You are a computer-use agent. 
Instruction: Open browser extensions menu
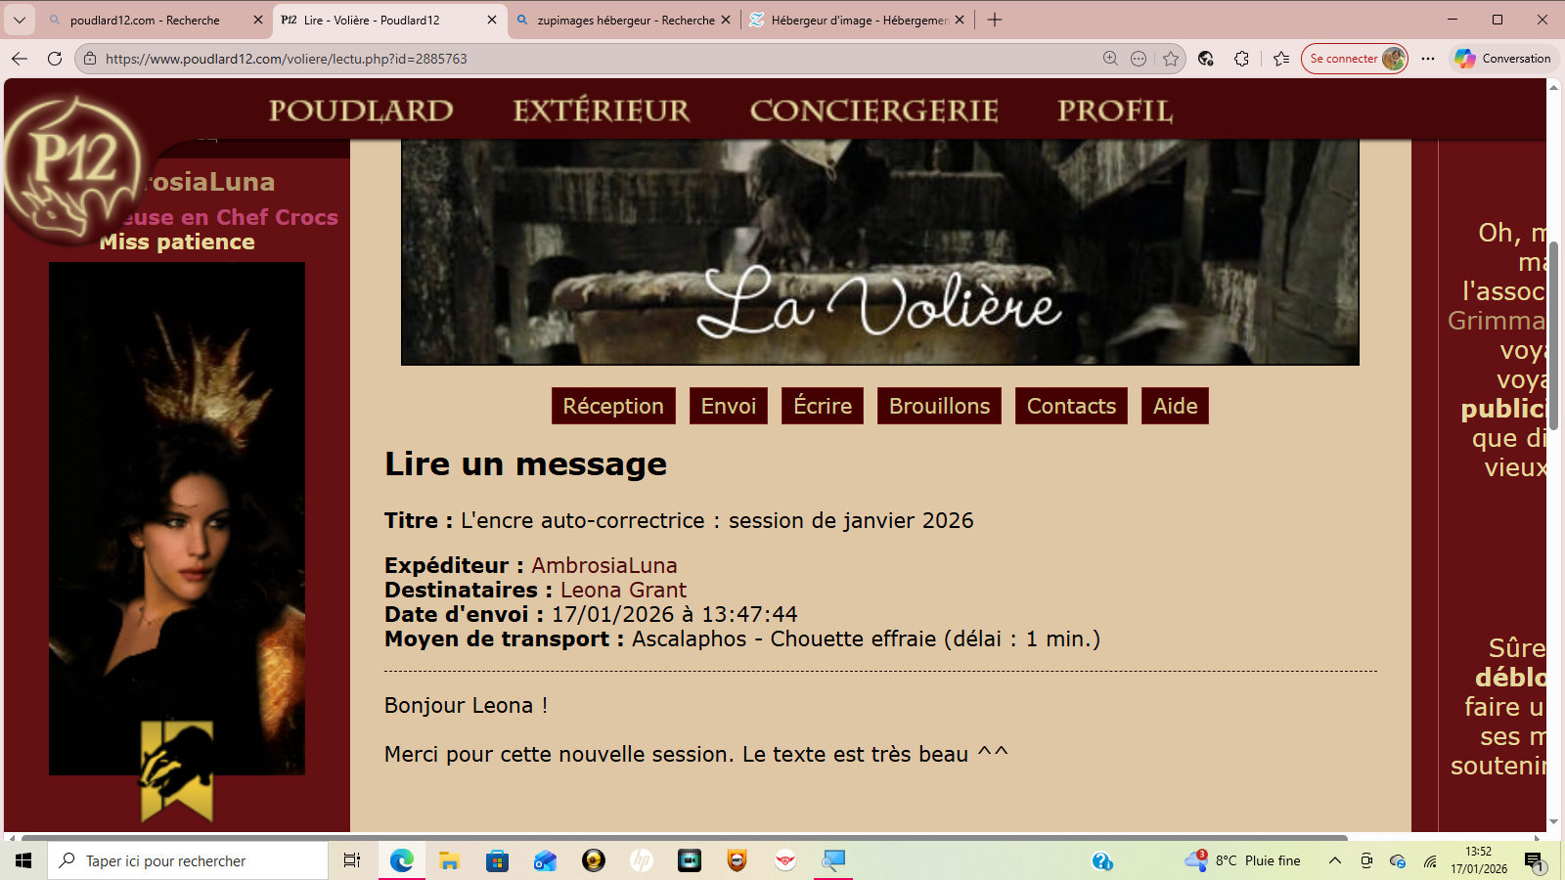coord(1241,59)
